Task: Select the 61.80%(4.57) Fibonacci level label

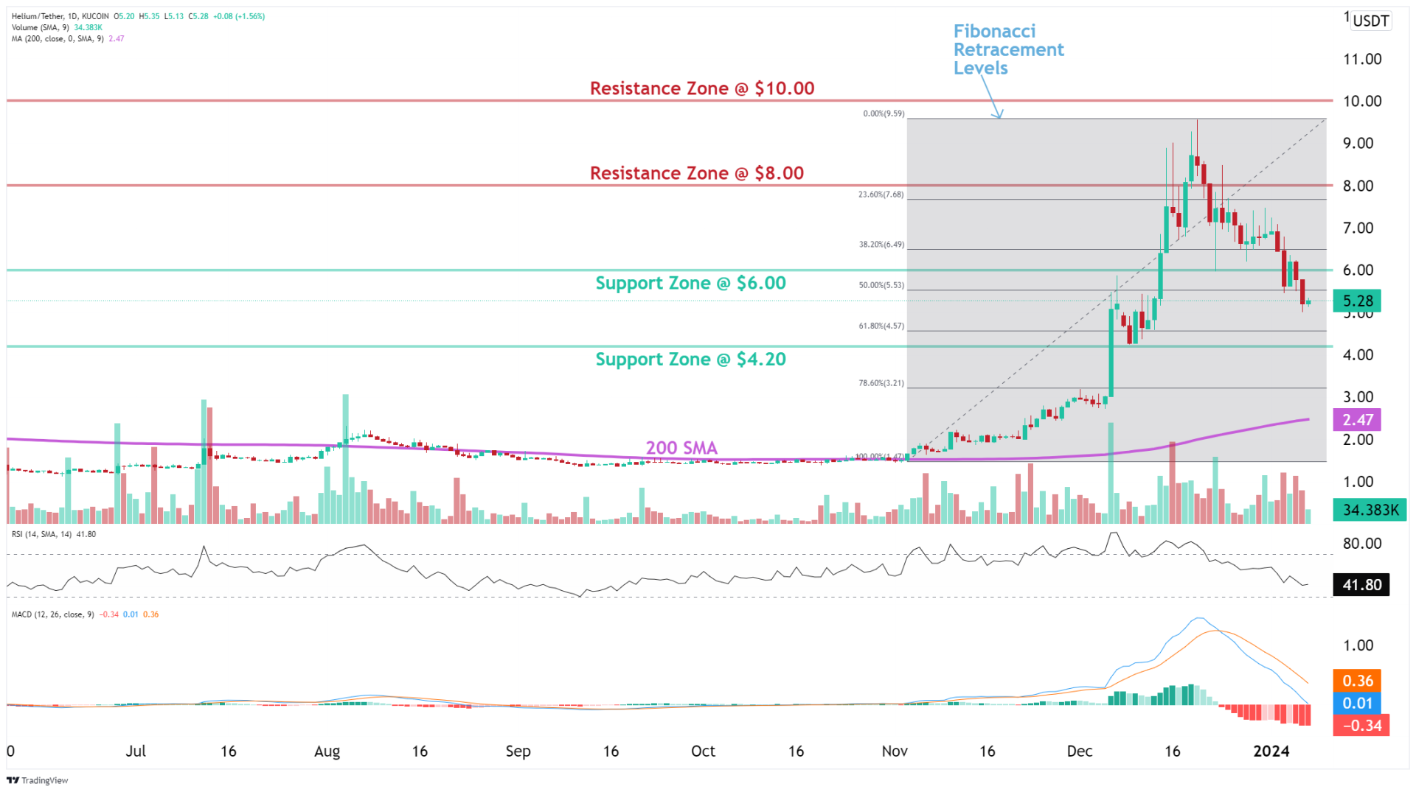Action: click(x=881, y=326)
